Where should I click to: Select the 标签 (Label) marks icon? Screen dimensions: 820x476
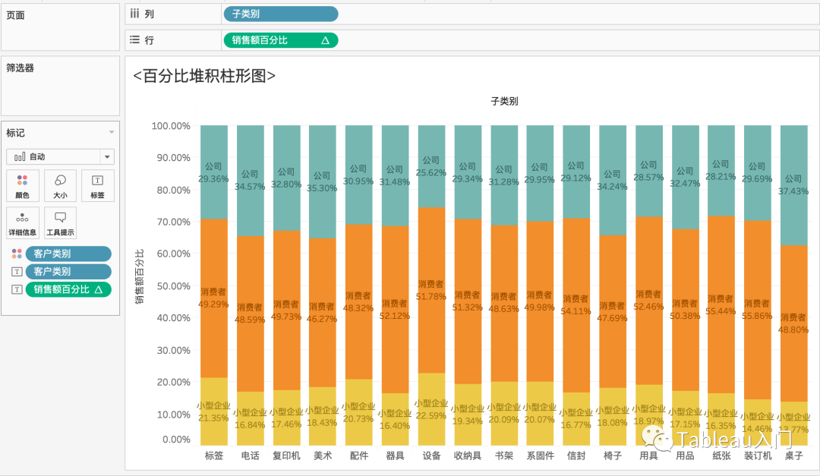pyautogui.click(x=97, y=185)
